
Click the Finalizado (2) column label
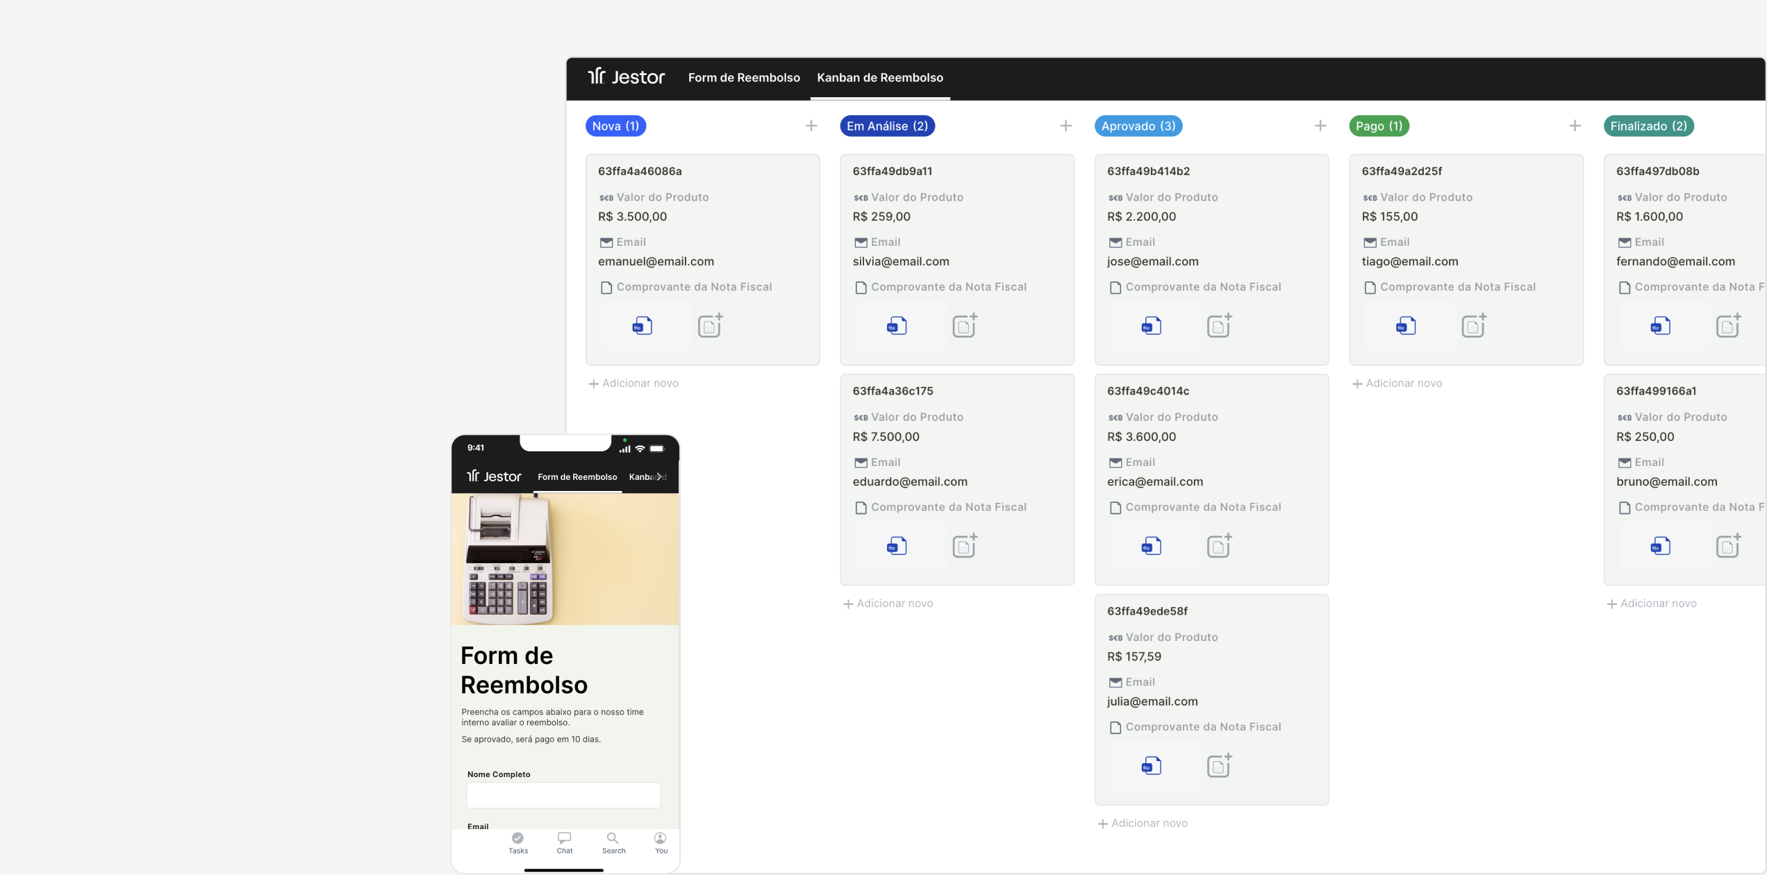pos(1648,126)
